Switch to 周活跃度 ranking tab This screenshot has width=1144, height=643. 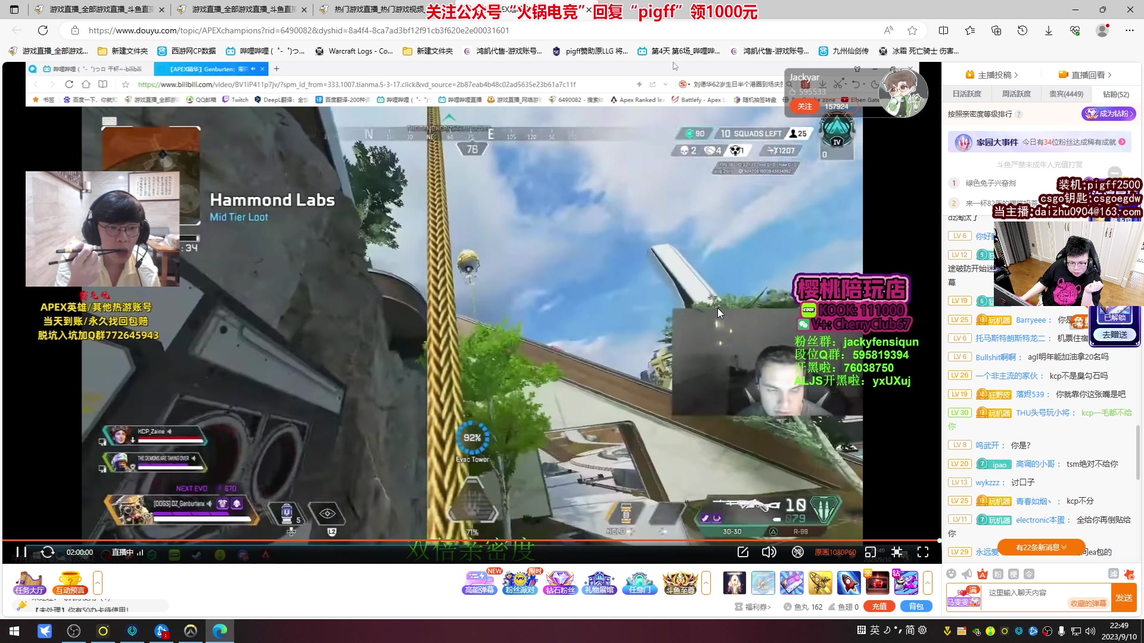click(x=1016, y=94)
